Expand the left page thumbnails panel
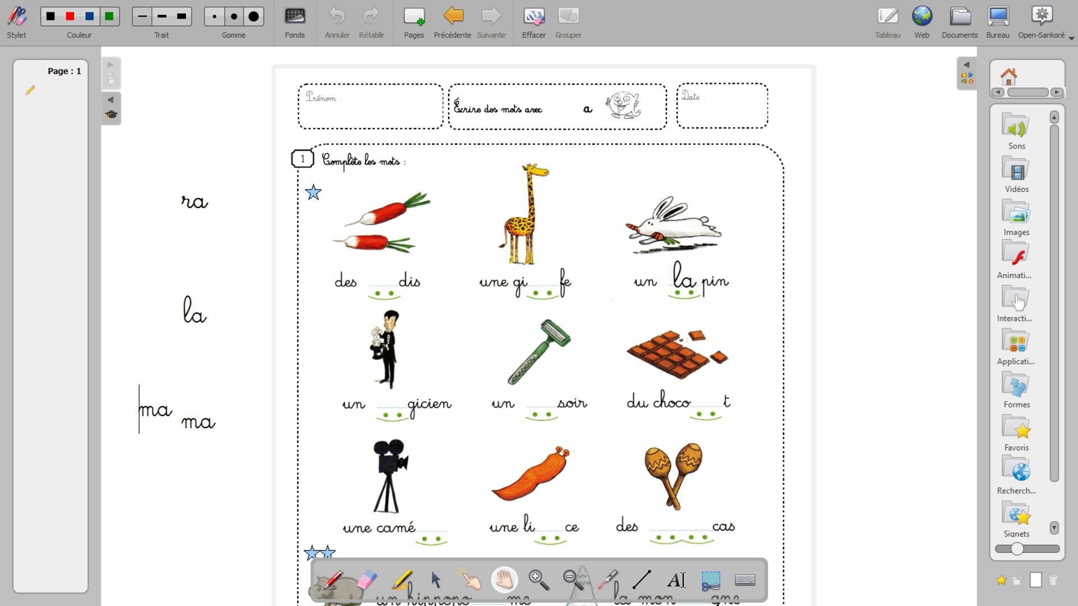This screenshot has width=1078, height=606. (x=111, y=65)
